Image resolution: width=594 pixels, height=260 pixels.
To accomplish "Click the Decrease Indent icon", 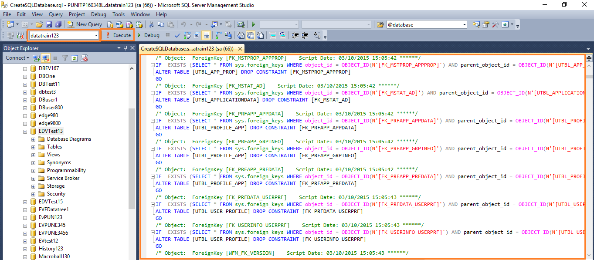I will (295, 35).
